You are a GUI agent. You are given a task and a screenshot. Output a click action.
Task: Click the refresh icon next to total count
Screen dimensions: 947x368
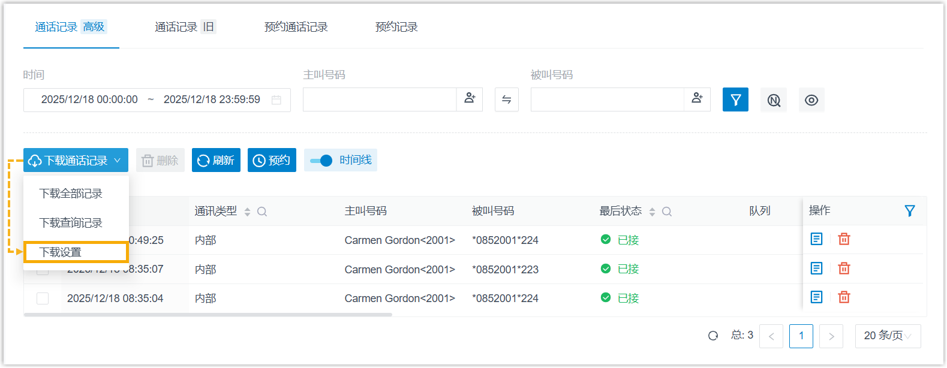click(x=713, y=336)
